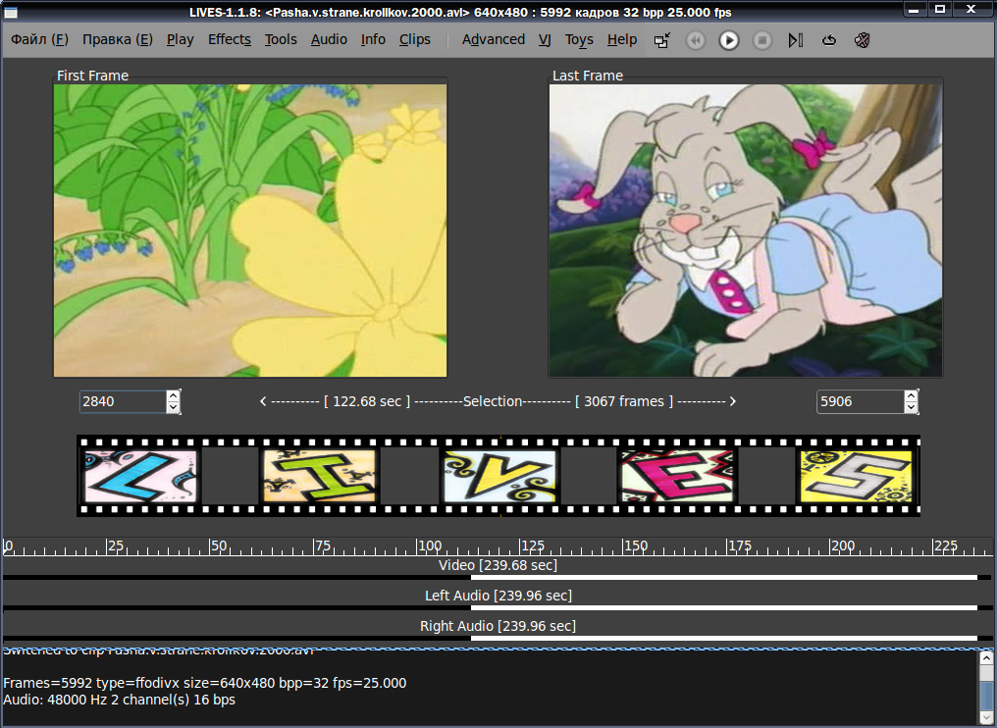Screen dimensions: 997x728
Task: Click the "Audio: 48000 Hz" message line
Action: [119, 700]
